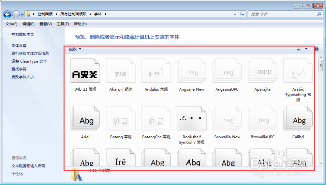The height and width of the screenshot is (185, 326).
Task: Open the 查看(V) menu
Action: (x=46, y=24)
